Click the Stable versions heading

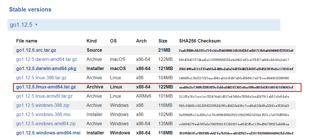(30, 9)
